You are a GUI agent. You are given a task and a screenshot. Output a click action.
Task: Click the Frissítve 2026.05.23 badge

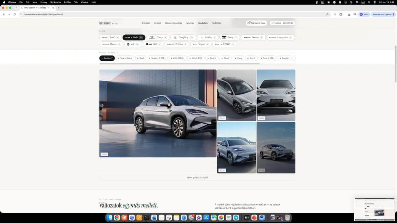[282, 23]
